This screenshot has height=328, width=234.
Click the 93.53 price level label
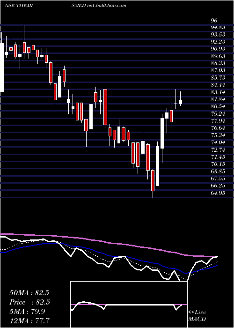pyautogui.click(x=218, y=35)
